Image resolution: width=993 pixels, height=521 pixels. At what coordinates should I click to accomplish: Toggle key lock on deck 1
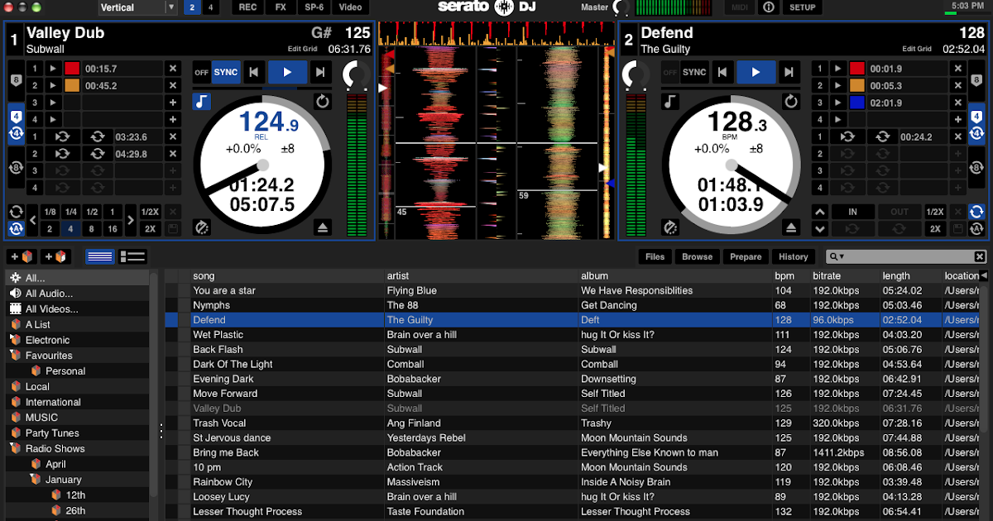pyautogui.click(x=202, y=102)
